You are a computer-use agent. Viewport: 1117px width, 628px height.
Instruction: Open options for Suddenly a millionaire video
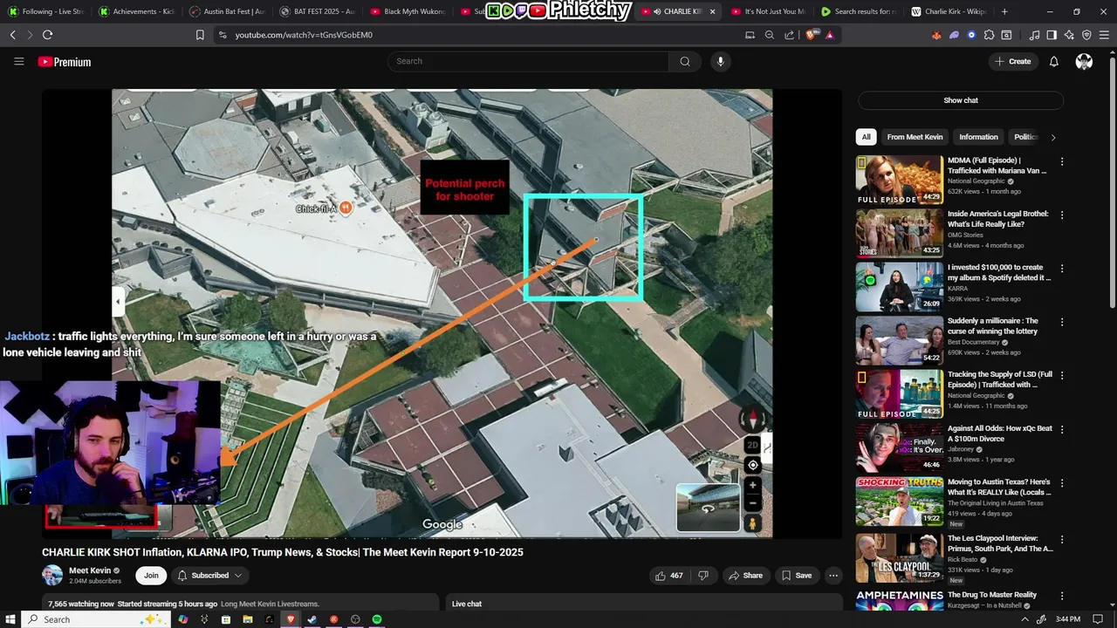coord(1062,322)
